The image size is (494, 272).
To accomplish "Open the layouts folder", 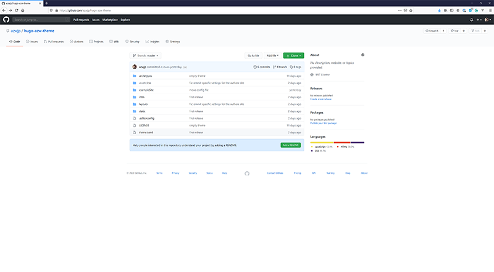I will pos(143,104).
